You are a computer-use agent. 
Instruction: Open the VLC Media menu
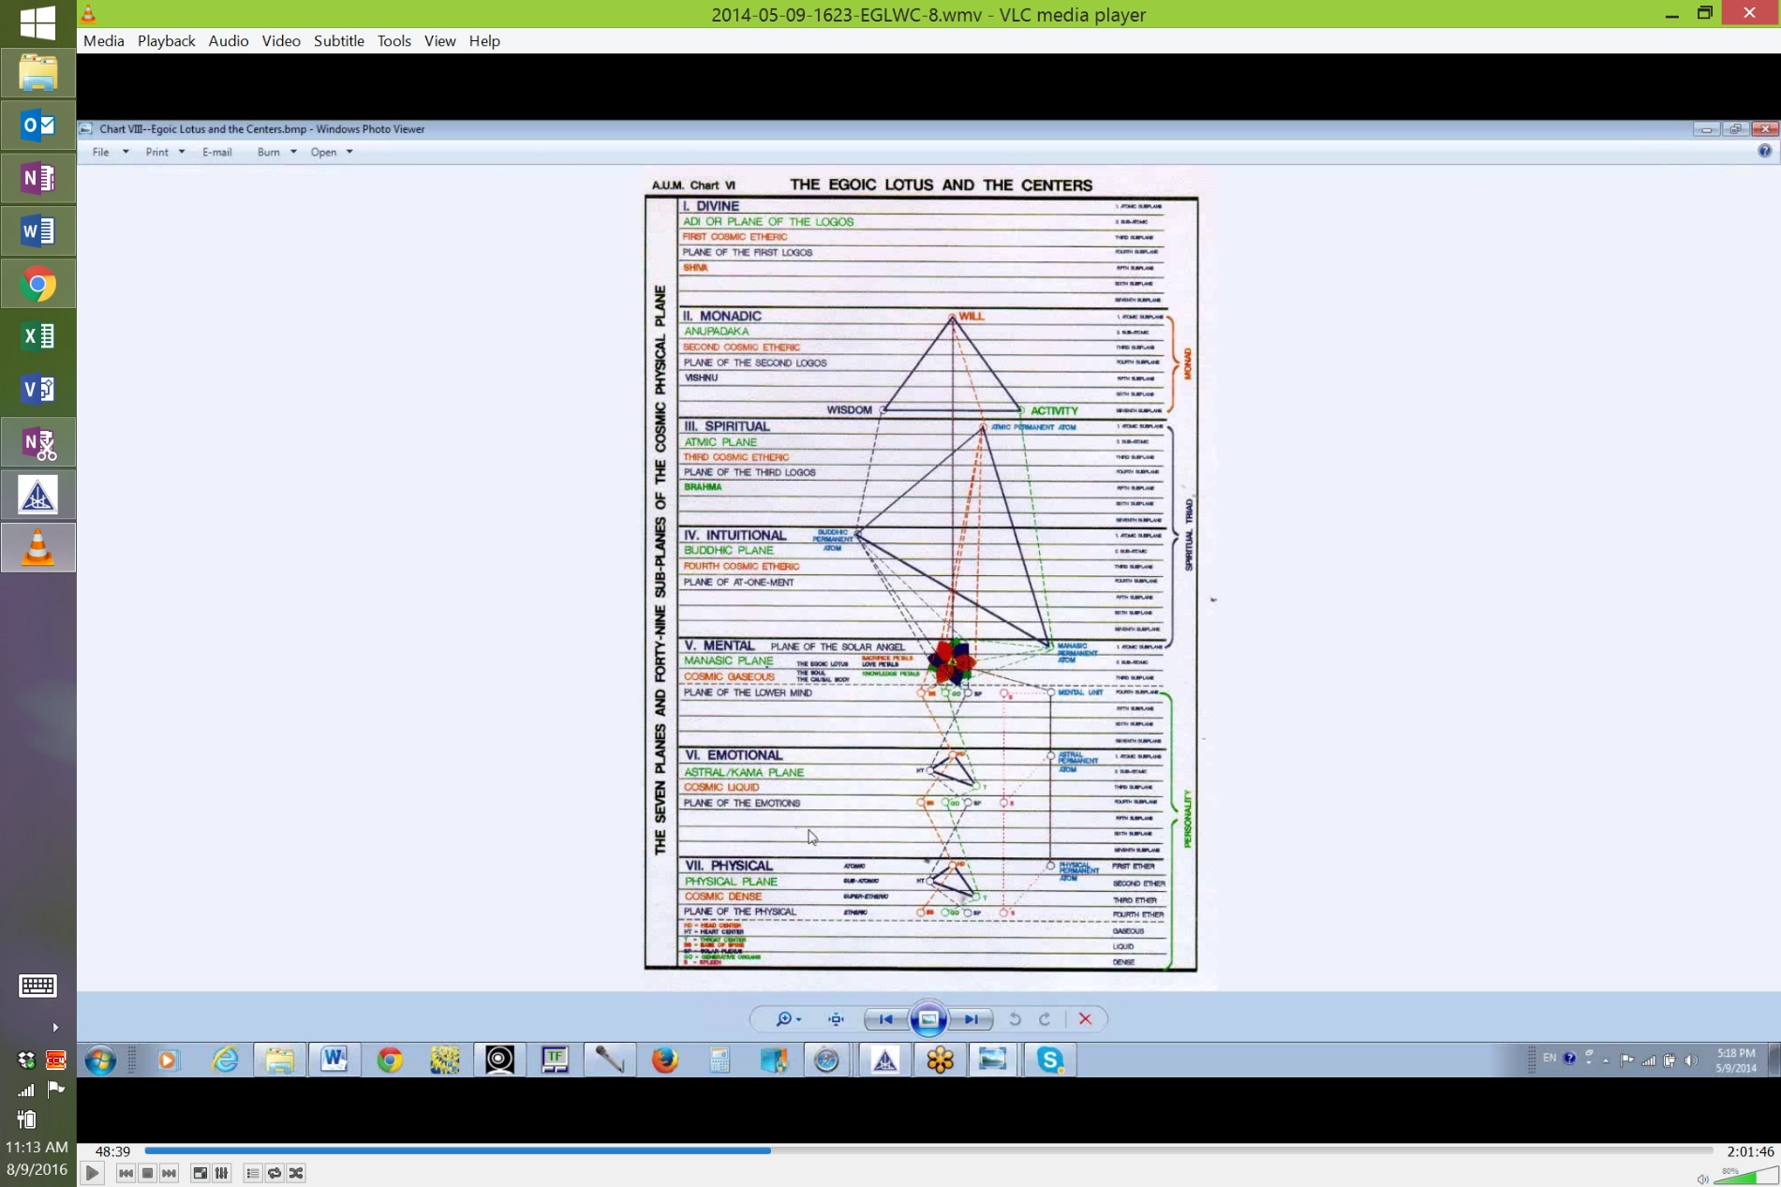104,40
